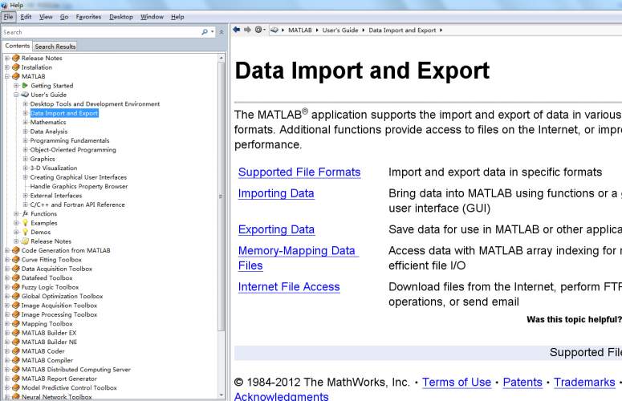Click the Mapping Toolbox book icon
Screen dimensions: 622x401
[x=16, y=323]
